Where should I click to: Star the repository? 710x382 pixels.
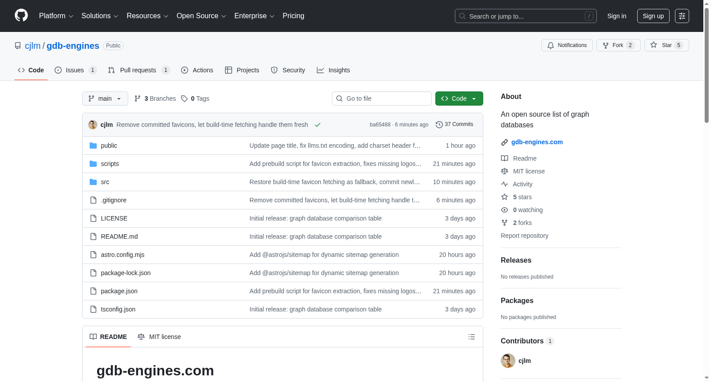point(666,45)
